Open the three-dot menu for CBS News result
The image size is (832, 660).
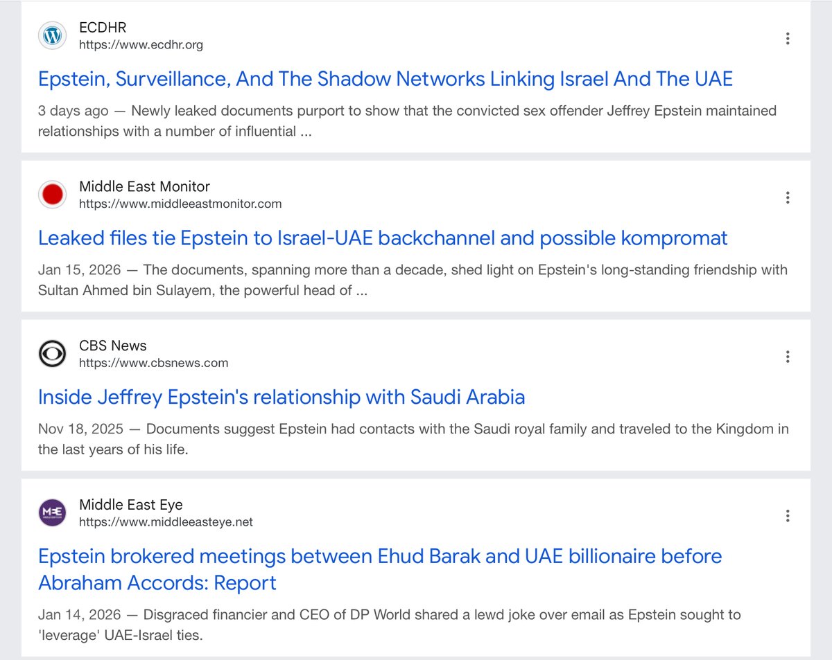coord(788,357)
